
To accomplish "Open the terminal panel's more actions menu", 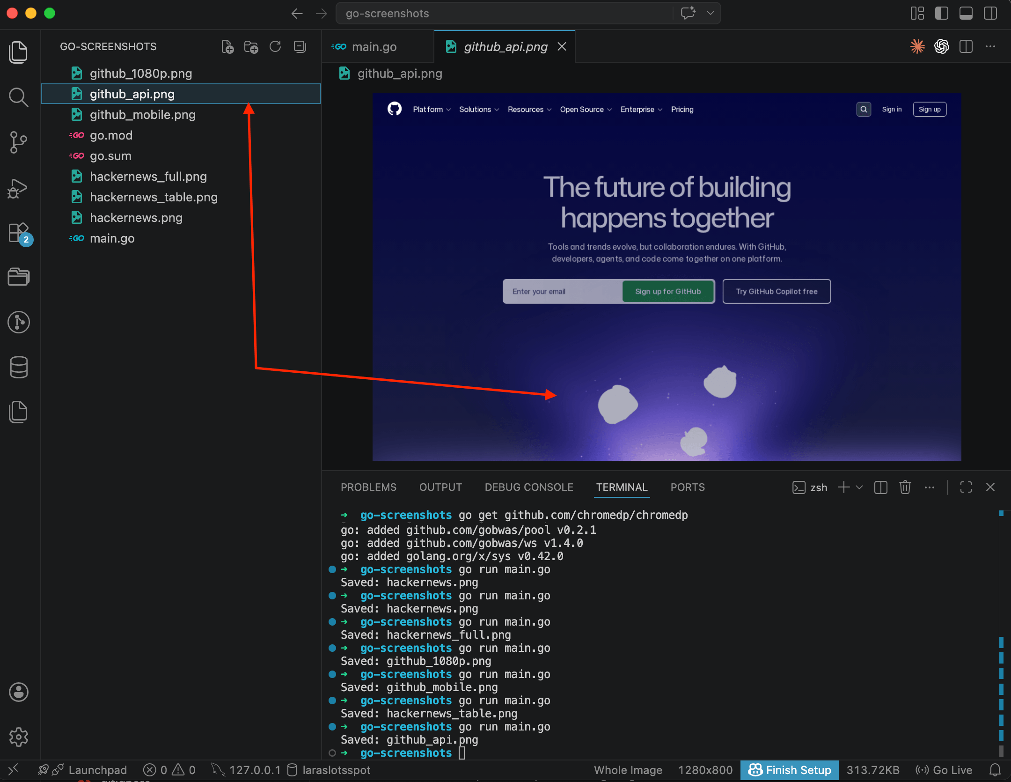I will click(930, 487).
